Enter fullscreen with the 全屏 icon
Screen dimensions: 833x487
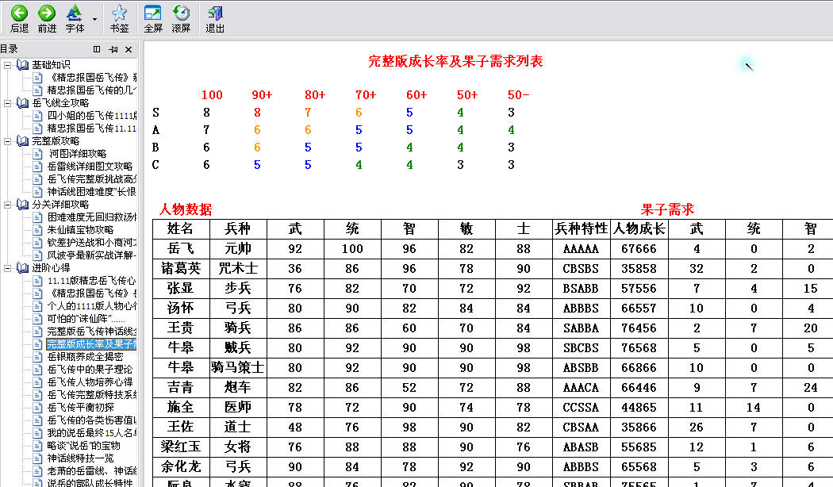152,13
